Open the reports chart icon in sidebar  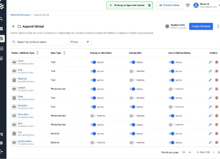click(1, 49)
